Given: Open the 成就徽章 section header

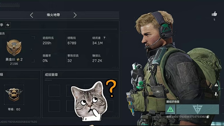Looking at the screenshot, I should (51, 75).
